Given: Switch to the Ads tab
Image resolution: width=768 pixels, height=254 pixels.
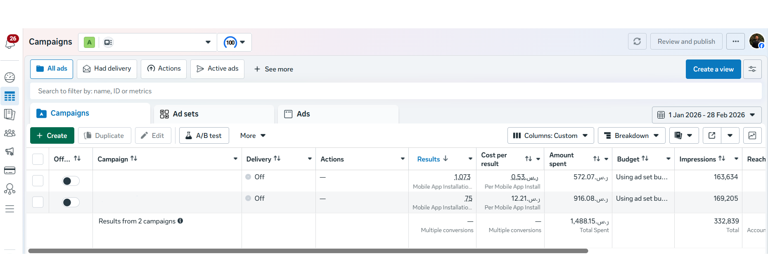Looking at the screenshot, I should pyautogui.click(x=338, y=114).
